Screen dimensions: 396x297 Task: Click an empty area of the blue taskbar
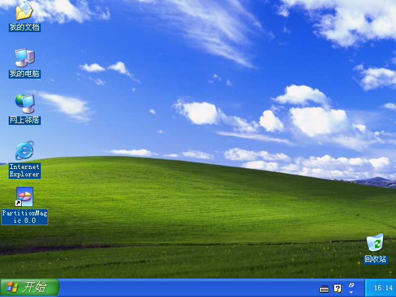(186, 288)
